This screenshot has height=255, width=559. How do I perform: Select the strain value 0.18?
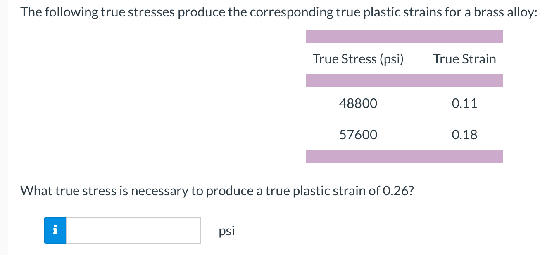click(x=464, y=134)
